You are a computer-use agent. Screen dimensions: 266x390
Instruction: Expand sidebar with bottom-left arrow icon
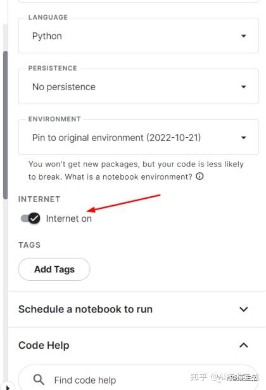(8, 387)
